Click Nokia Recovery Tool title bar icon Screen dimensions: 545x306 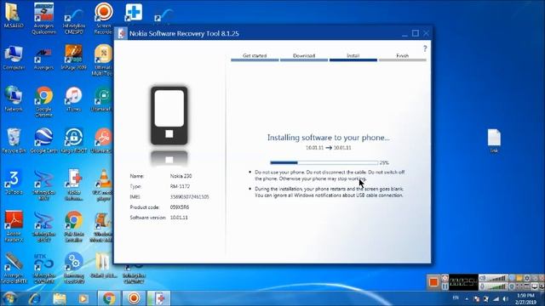pyautogui.click(x=122, y=34)
